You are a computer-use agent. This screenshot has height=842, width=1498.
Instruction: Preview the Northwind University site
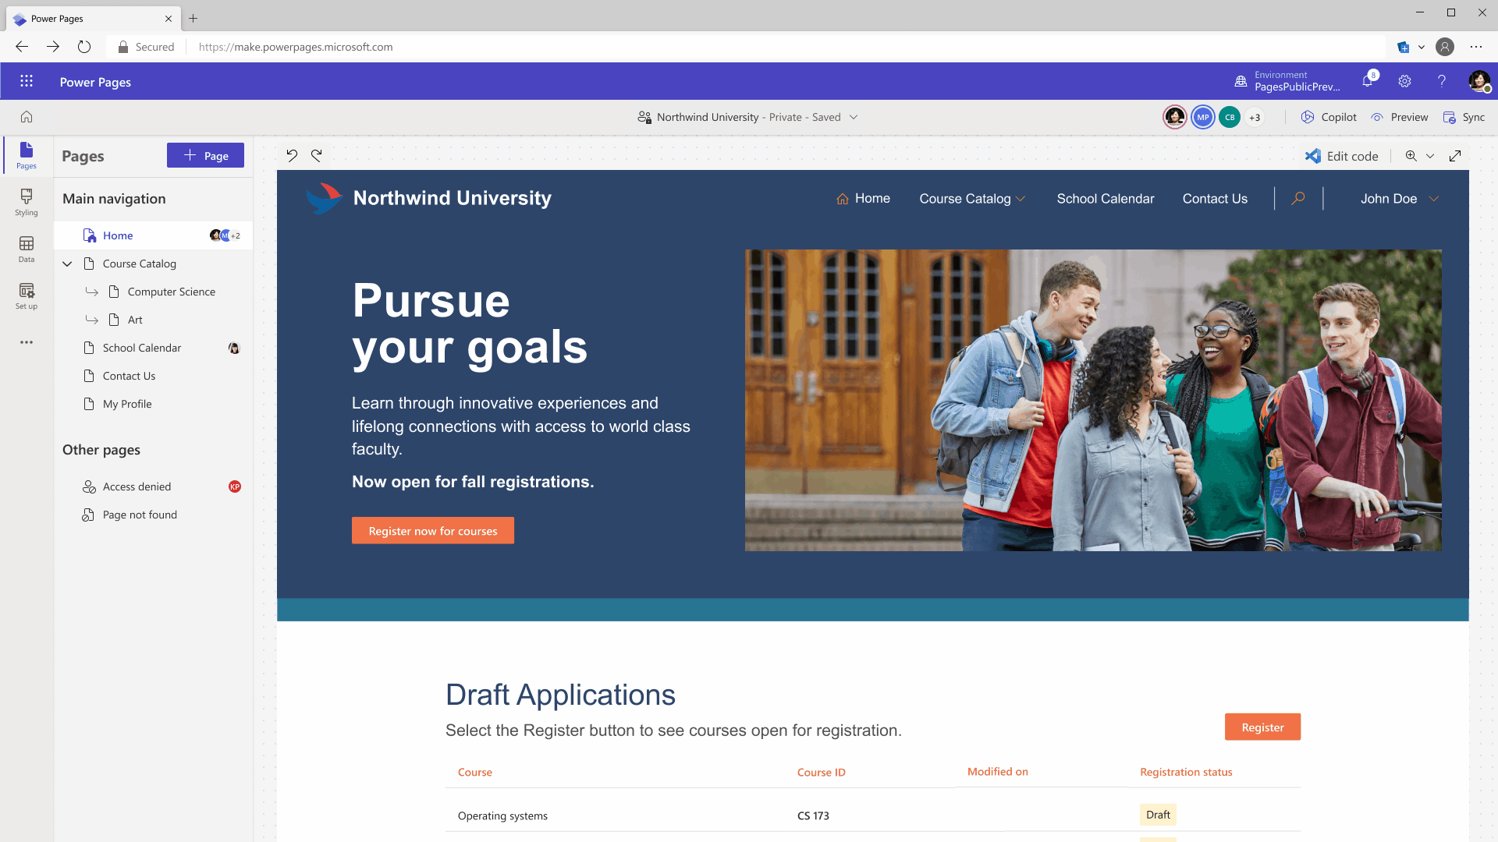tap(1400, 116)
